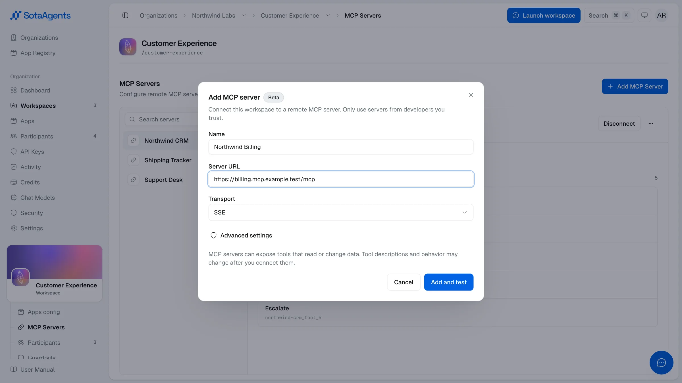Open Apps config under workspace
Screen dimensions: 682x383
point(44,312)
